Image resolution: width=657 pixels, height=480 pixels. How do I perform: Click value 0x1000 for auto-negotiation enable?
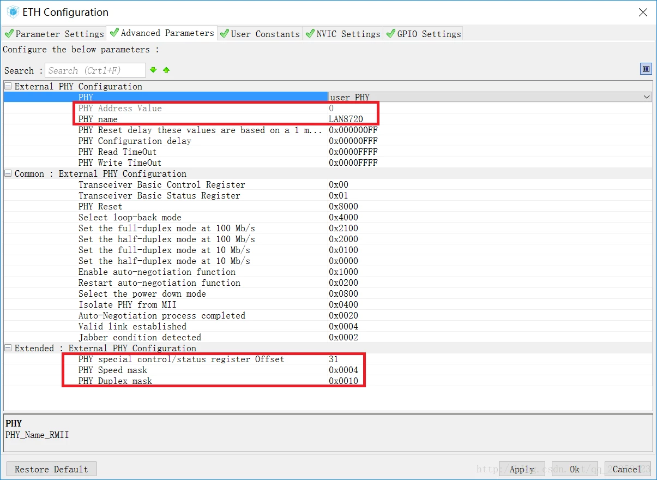point(343,272)
